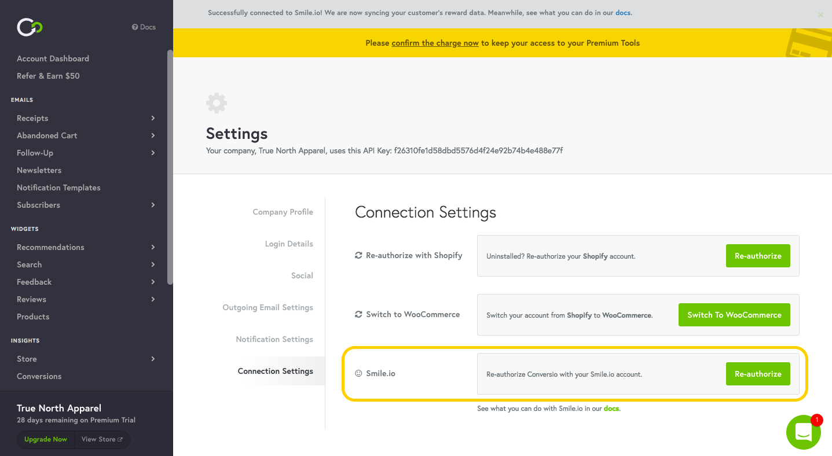Open Account Dashboard
Screen dimensions: 832x456
point(53,58)
